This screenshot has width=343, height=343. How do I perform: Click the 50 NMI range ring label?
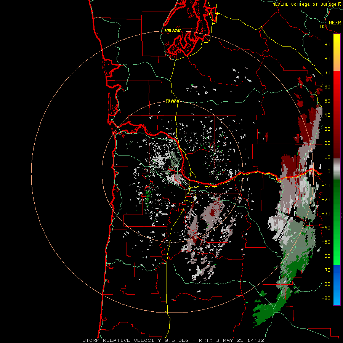(172, 101)
